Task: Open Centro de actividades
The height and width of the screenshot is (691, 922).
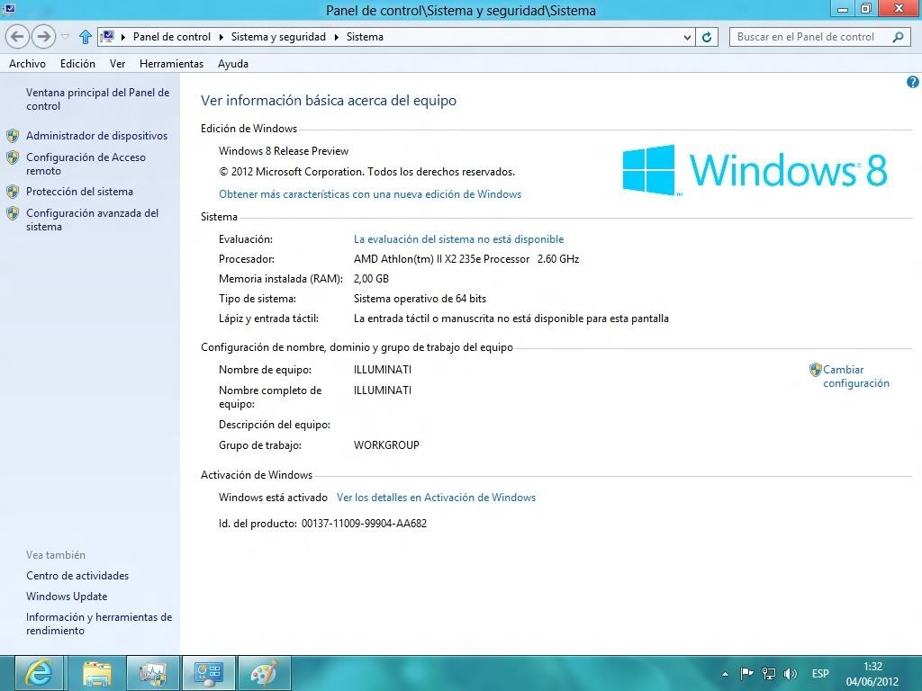Action: pos(77,576)
